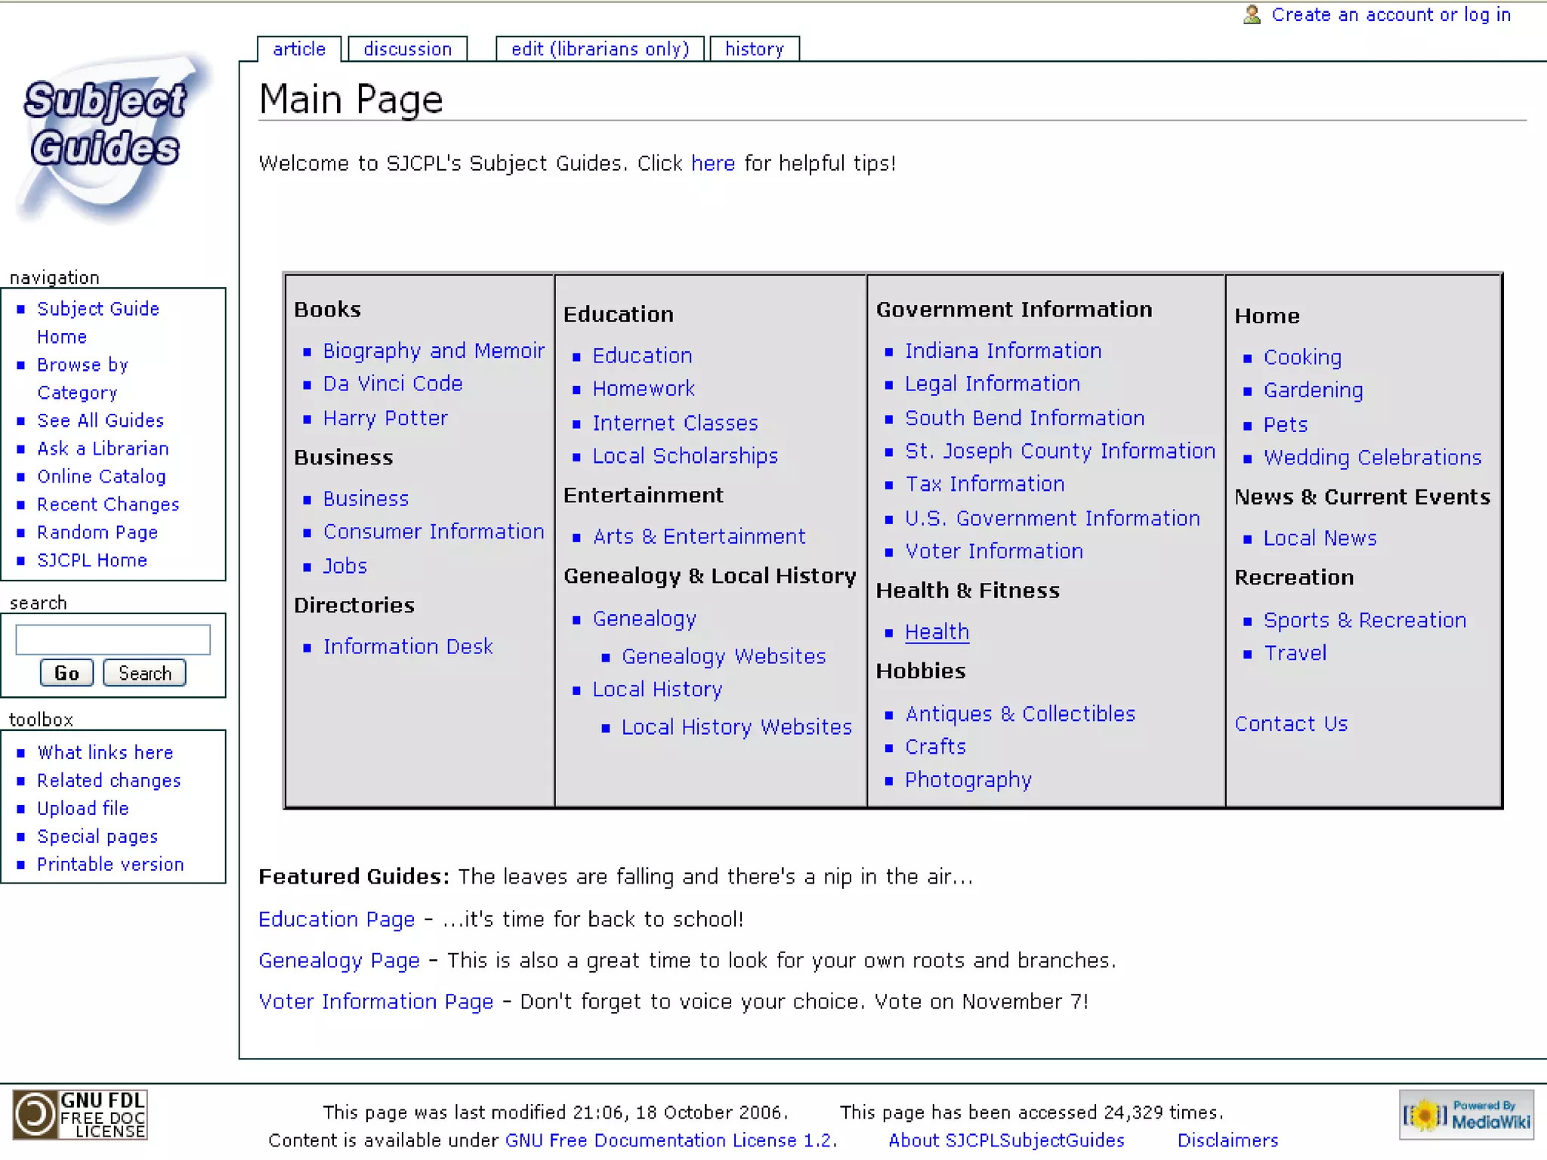Visit St. Joseph County Information

pyautogui.click(x=1060, y=451)
